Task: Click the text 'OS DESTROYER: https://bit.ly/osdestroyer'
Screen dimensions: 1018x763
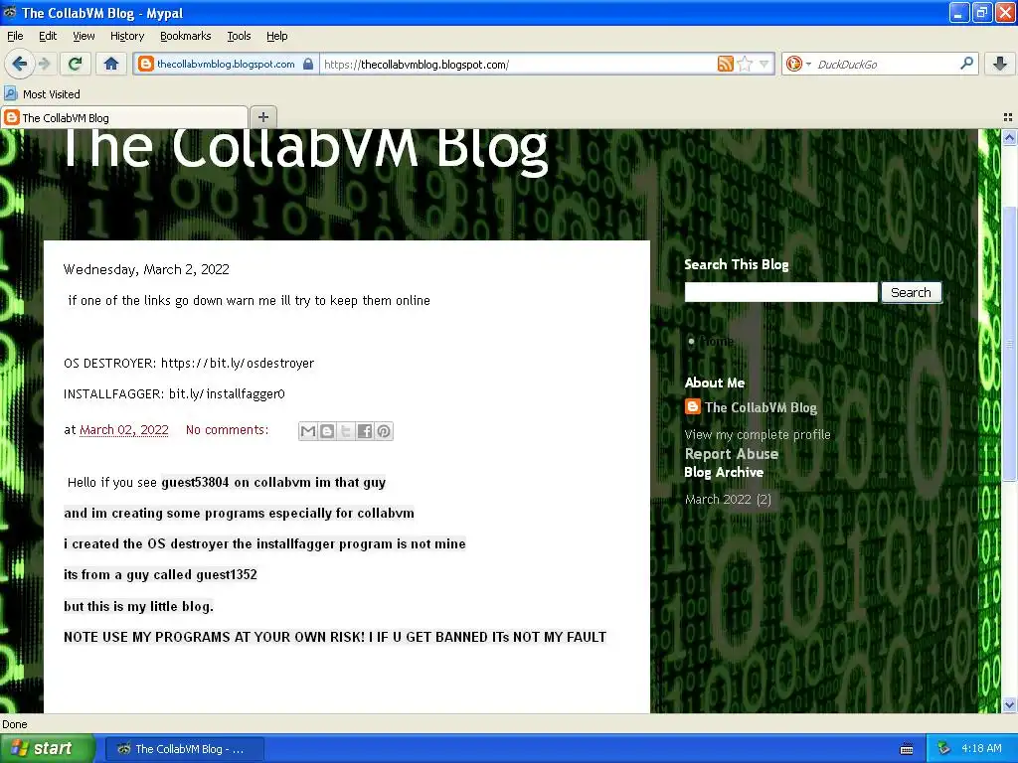Action: click(x=189, y=363)
